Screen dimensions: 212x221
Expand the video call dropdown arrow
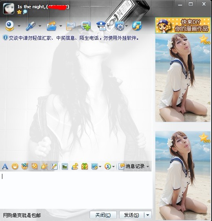coord(19,26)
